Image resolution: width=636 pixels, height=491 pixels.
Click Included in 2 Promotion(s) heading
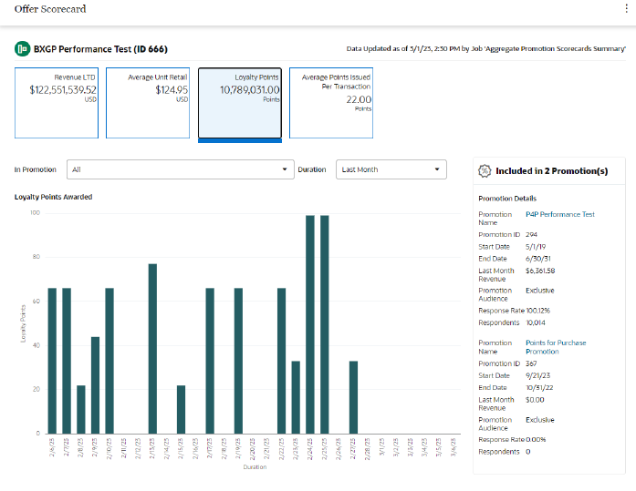coord(552,171)
